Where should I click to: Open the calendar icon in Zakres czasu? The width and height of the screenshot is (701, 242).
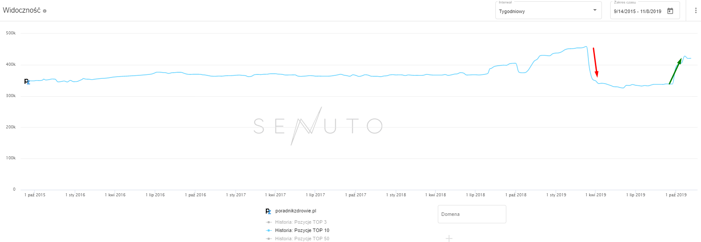670,11
